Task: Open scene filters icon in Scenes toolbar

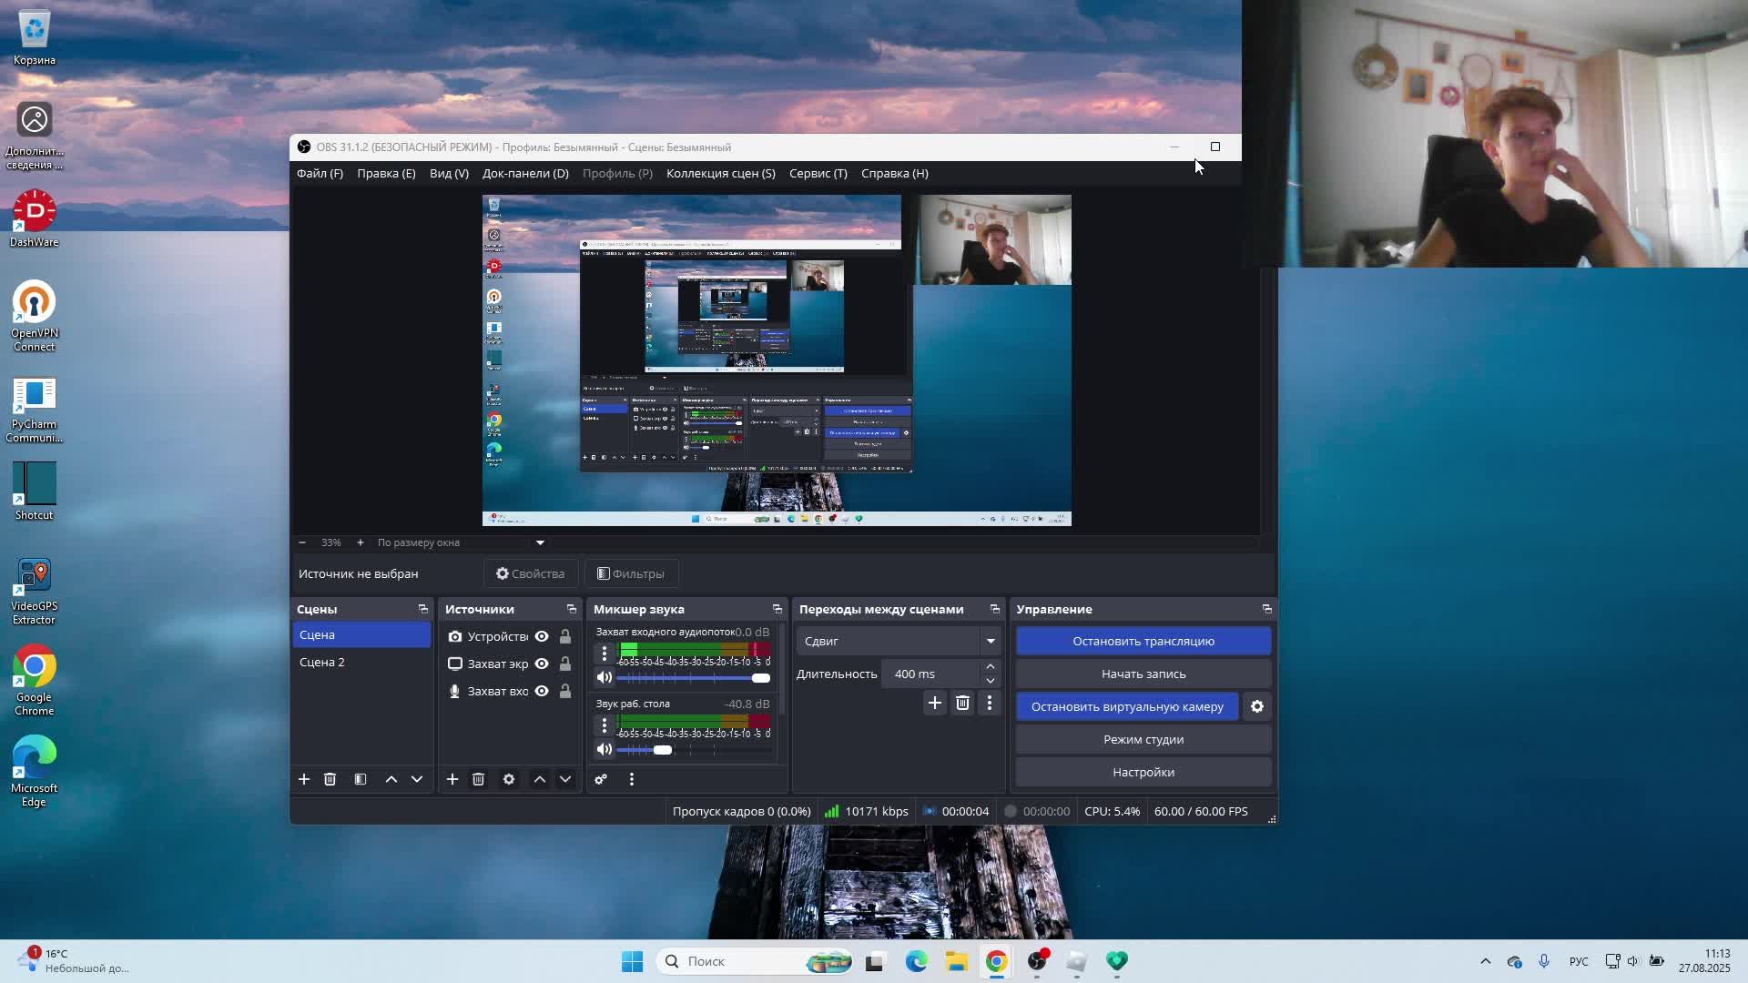Action: pyautogui.click(x=361, y=780)
